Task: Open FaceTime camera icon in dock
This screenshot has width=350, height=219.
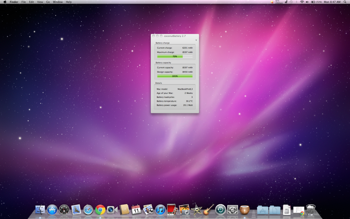Action: [x=112, y=210]
